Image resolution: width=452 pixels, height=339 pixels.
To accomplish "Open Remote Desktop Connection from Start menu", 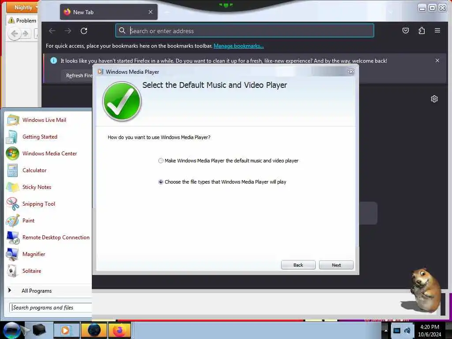I will click(x=48, y=237).
